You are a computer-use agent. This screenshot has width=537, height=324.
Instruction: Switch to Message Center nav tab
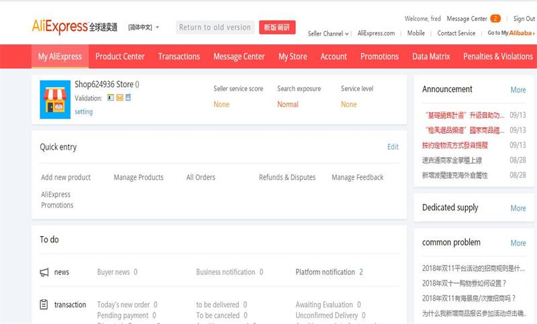[239, 56]
